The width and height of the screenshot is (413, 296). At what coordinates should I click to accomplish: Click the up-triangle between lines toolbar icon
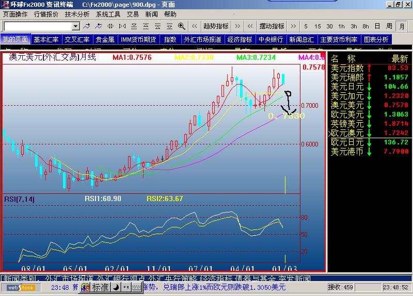[x=158, y=26]
